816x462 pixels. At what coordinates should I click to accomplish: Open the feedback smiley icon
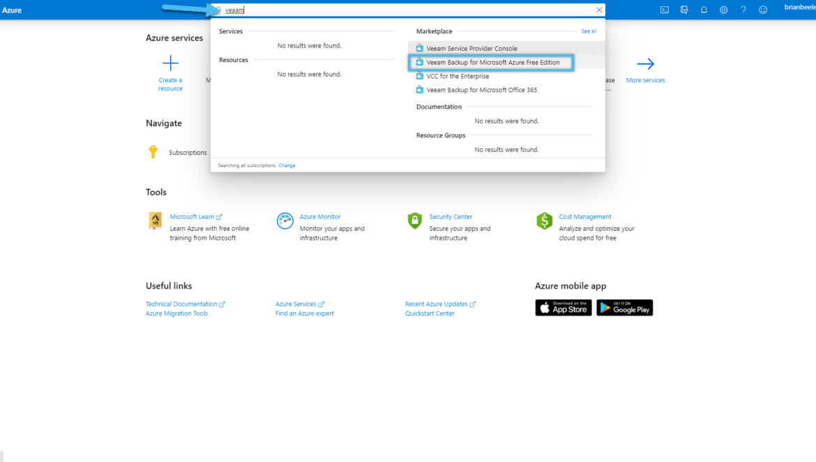[763, 10]
